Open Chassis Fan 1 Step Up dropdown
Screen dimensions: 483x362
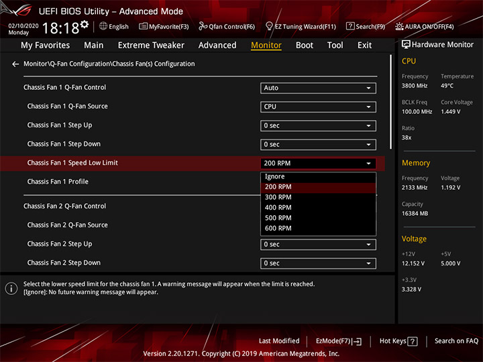pos(318,125)
